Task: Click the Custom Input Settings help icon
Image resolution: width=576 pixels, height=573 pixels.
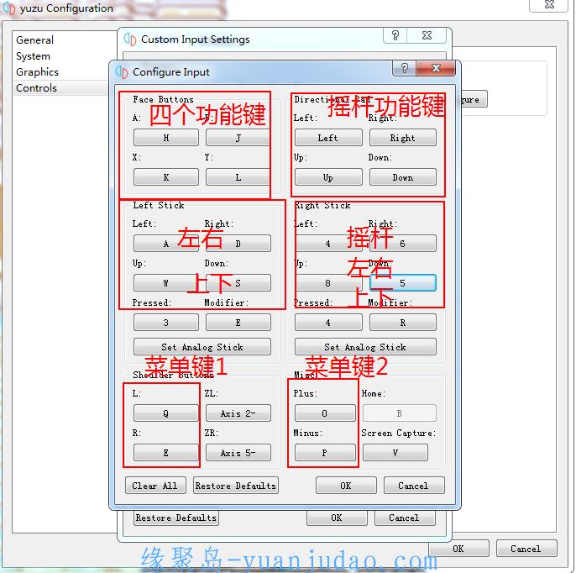Action: (x=395, y=35)
